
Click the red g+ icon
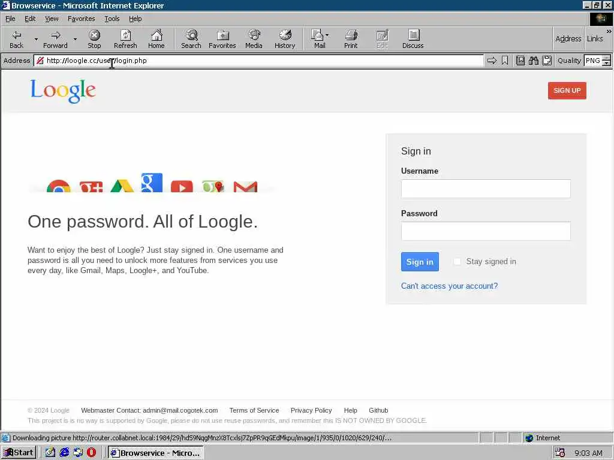(91, 187)
